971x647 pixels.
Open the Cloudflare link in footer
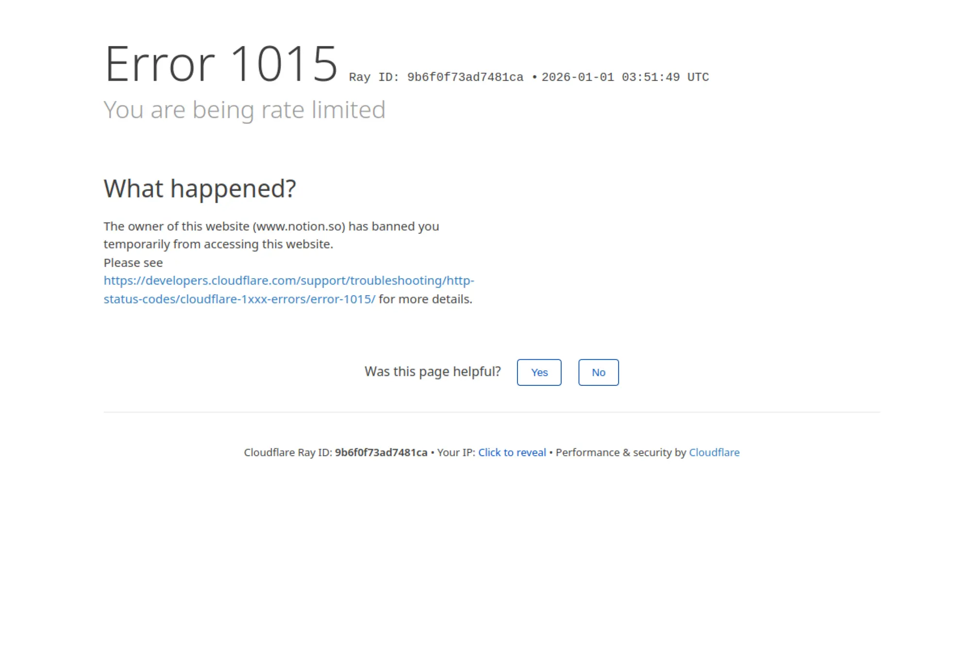[714, 452]
